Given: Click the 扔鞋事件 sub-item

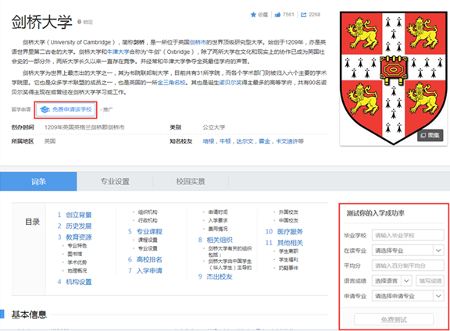Looking at the screenshot, I should tap(288, 269).
